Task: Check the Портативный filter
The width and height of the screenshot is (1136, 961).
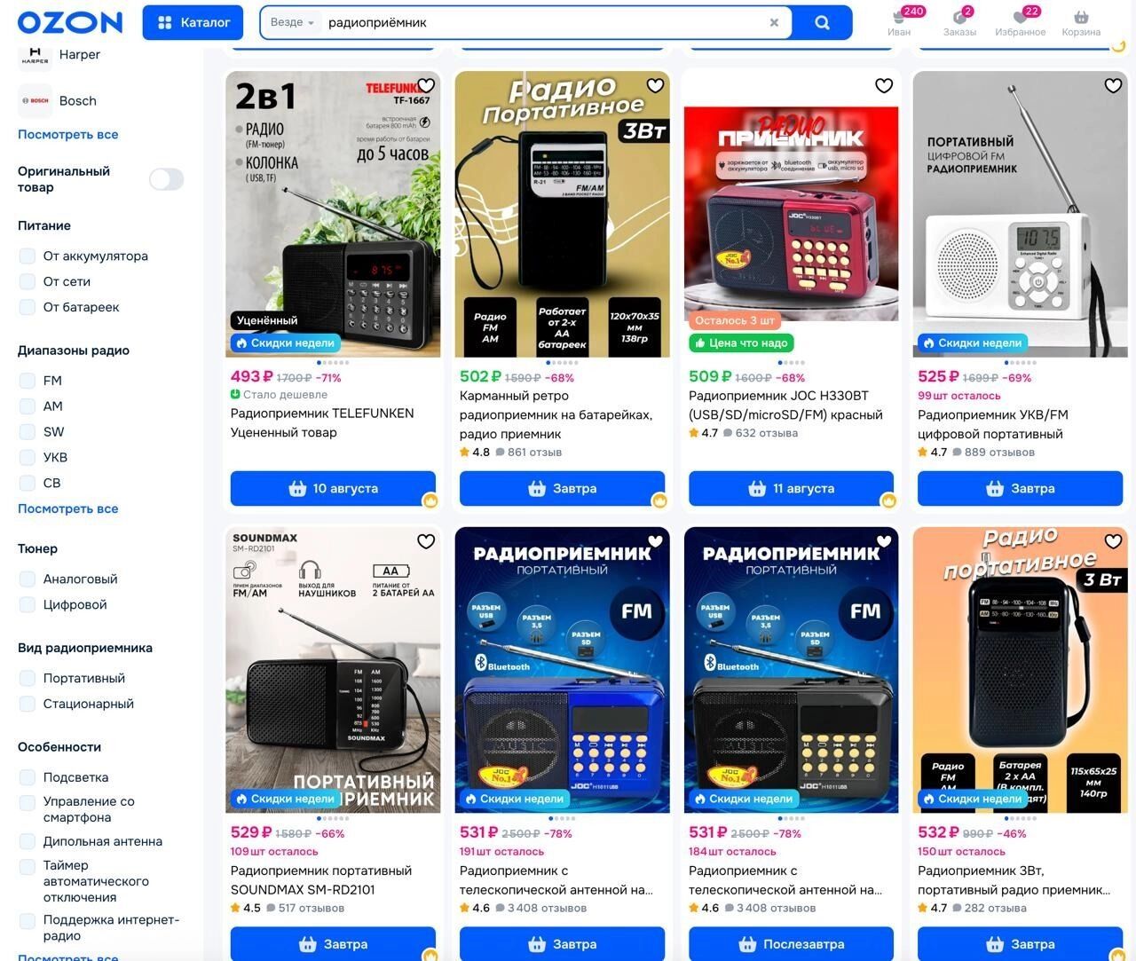Action: tap(28, 678)
